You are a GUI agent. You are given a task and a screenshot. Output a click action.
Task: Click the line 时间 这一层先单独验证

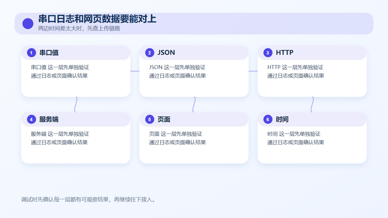point(294,134)
